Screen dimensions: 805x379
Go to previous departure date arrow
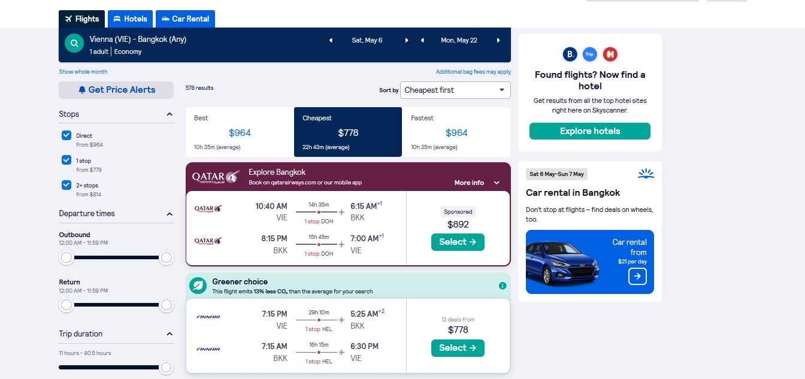coord(331,40)
